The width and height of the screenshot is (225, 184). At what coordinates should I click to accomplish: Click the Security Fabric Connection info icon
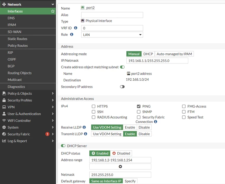click(155, 122)
